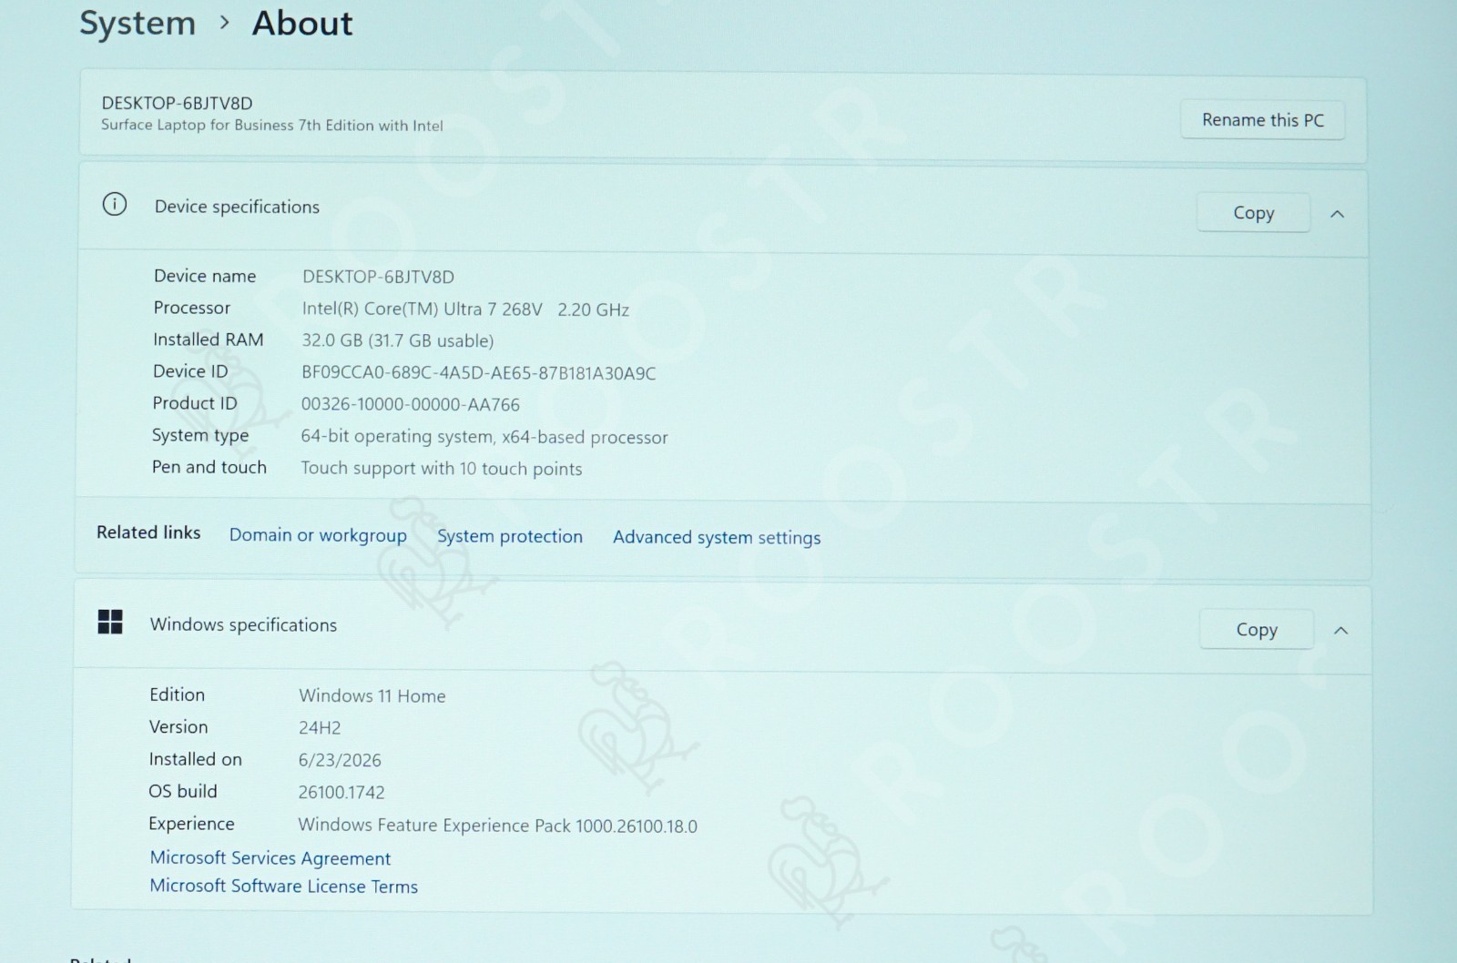Click the Device ID value BF09CCA0-689C-4A5D-AE65-87B181A30A9C
This screenshot has height=963, width=1457.
tap(479, 372)
